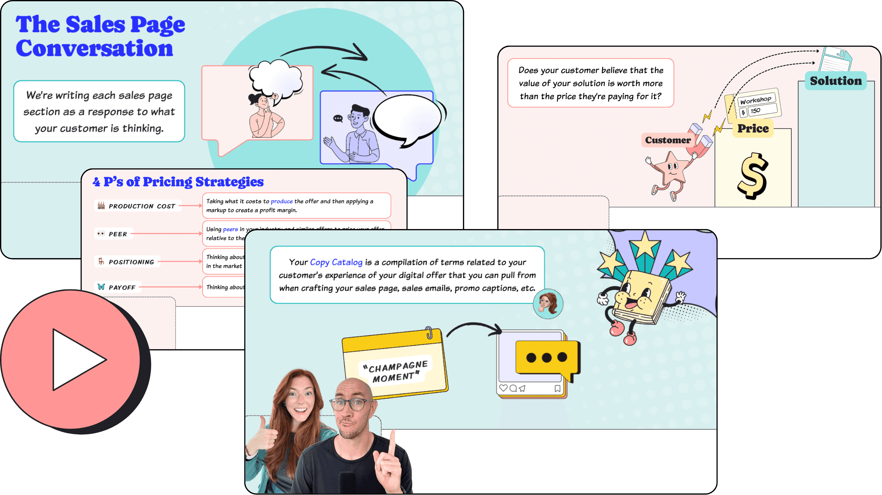882x495 pixels.
Task: Click the small avatar beside the Copy Catalog box
Action: pos(548,303)
